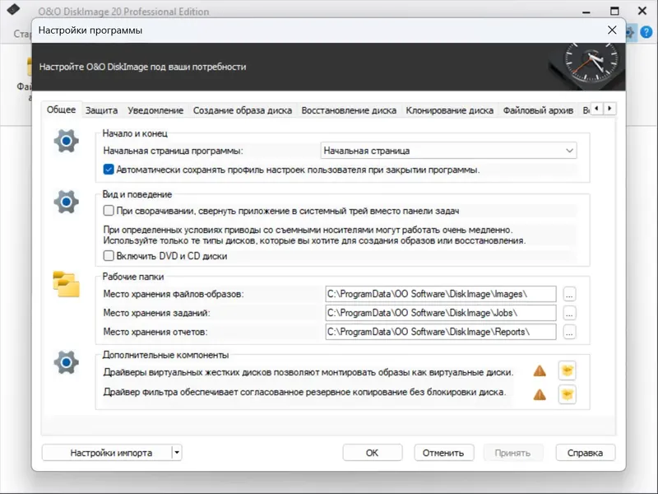
Task: Install virtual hard disk drivers via package icon
Action: point(566,371)
